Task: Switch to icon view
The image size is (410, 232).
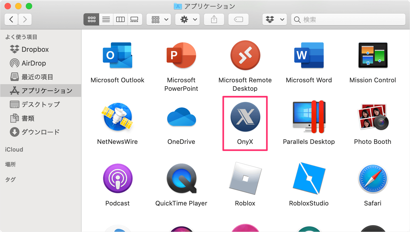Action: [x=91, y=19]
